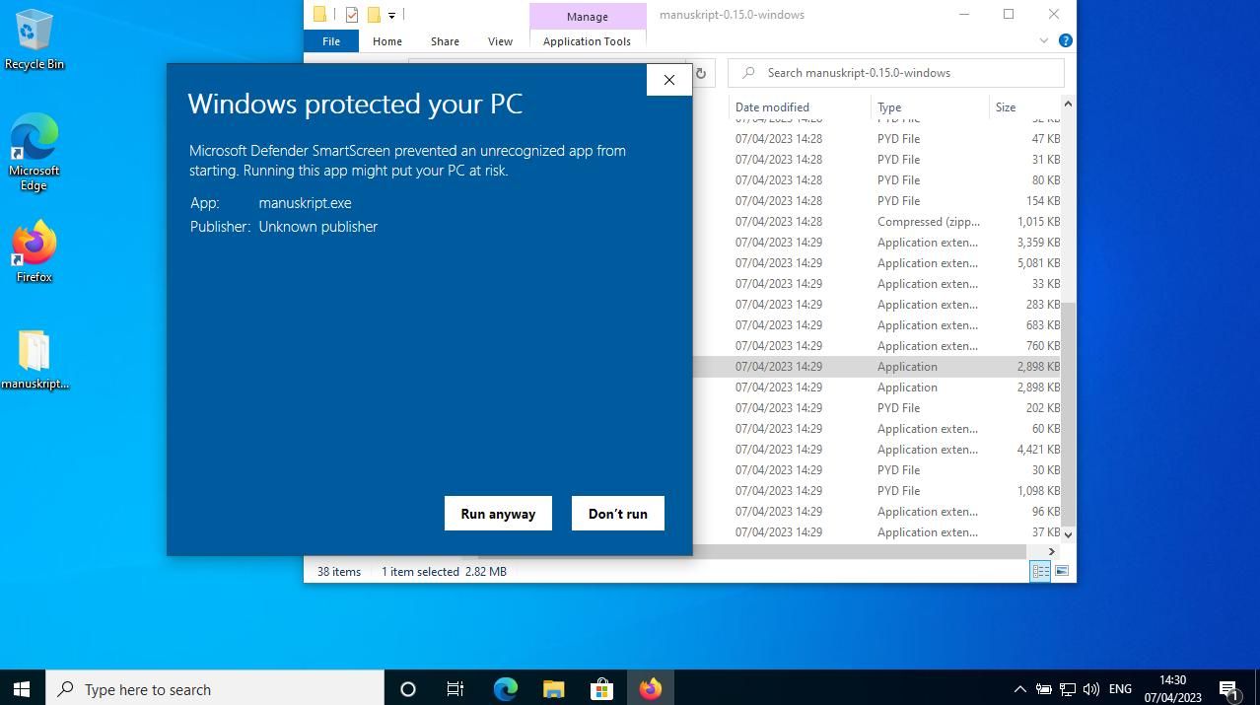
Task: Select the 3,359 KB Application extension row
Action: [877, 243]
